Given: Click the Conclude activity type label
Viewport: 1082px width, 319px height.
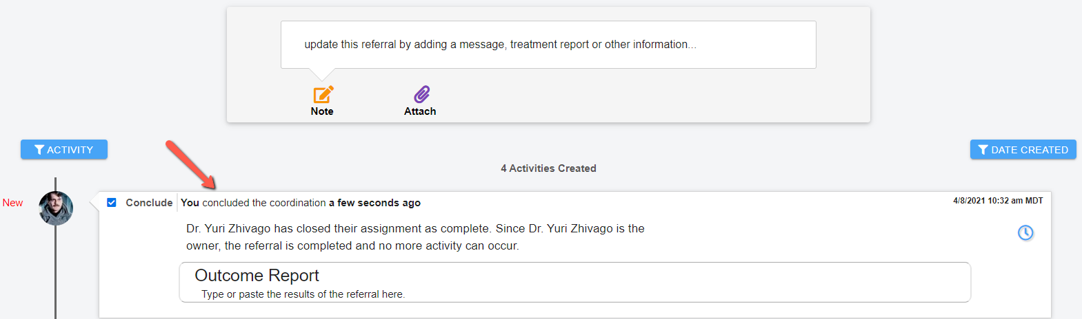Looking at the screenshot, I should click(149, 203).
